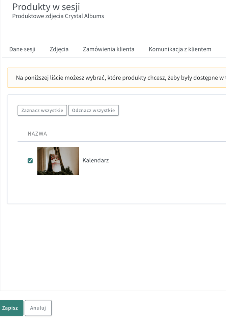
Task: Go to Zamówienia klienta tab
Action: pyautogui.click(x=109, y=49)
